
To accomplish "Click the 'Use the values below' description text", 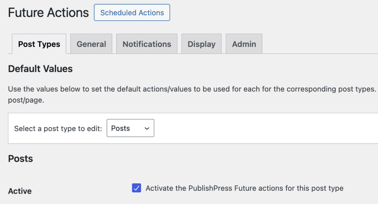I will (193, 94).
